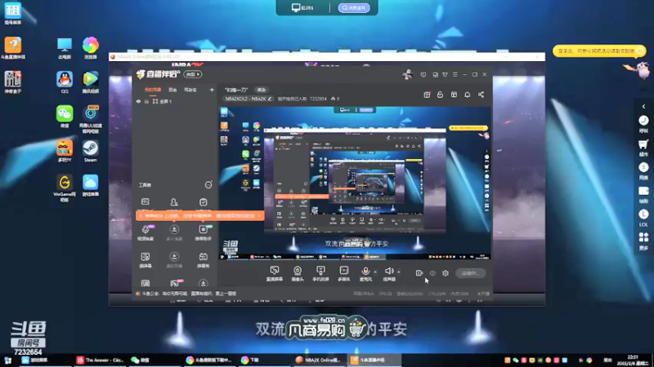Switch to The Answer taskbar item

(100, 360)
